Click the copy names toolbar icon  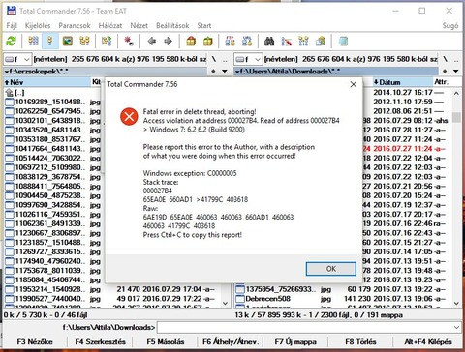321,42
